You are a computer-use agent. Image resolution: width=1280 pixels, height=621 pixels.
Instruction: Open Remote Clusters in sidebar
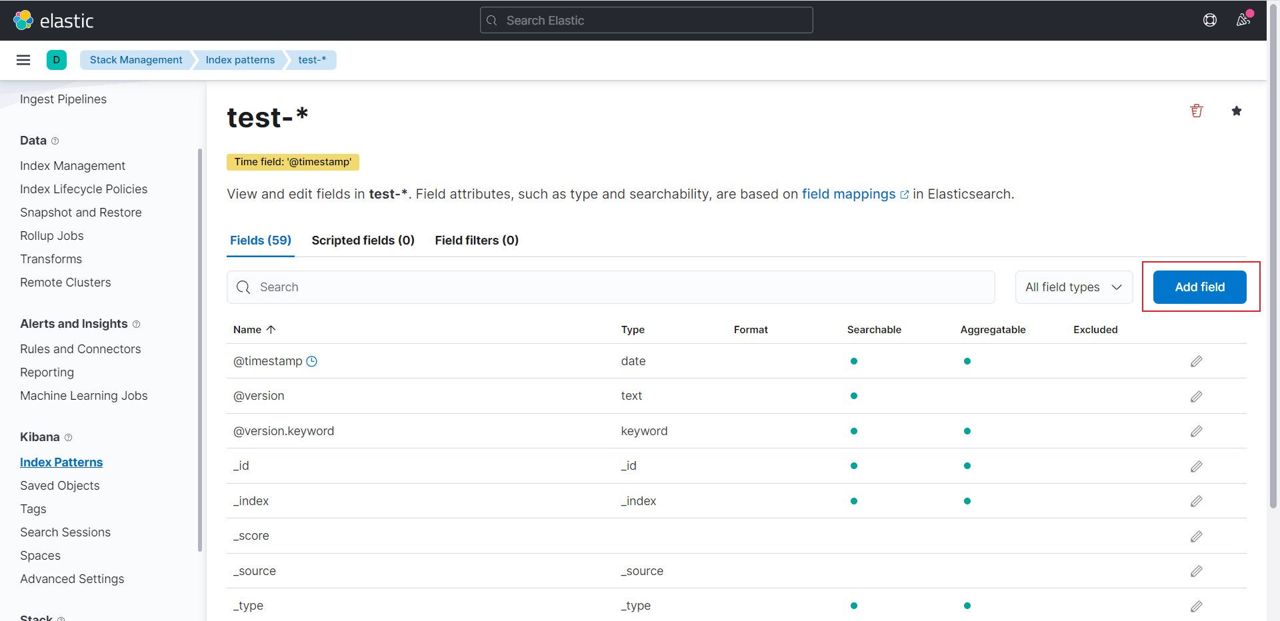click(65, 283)
